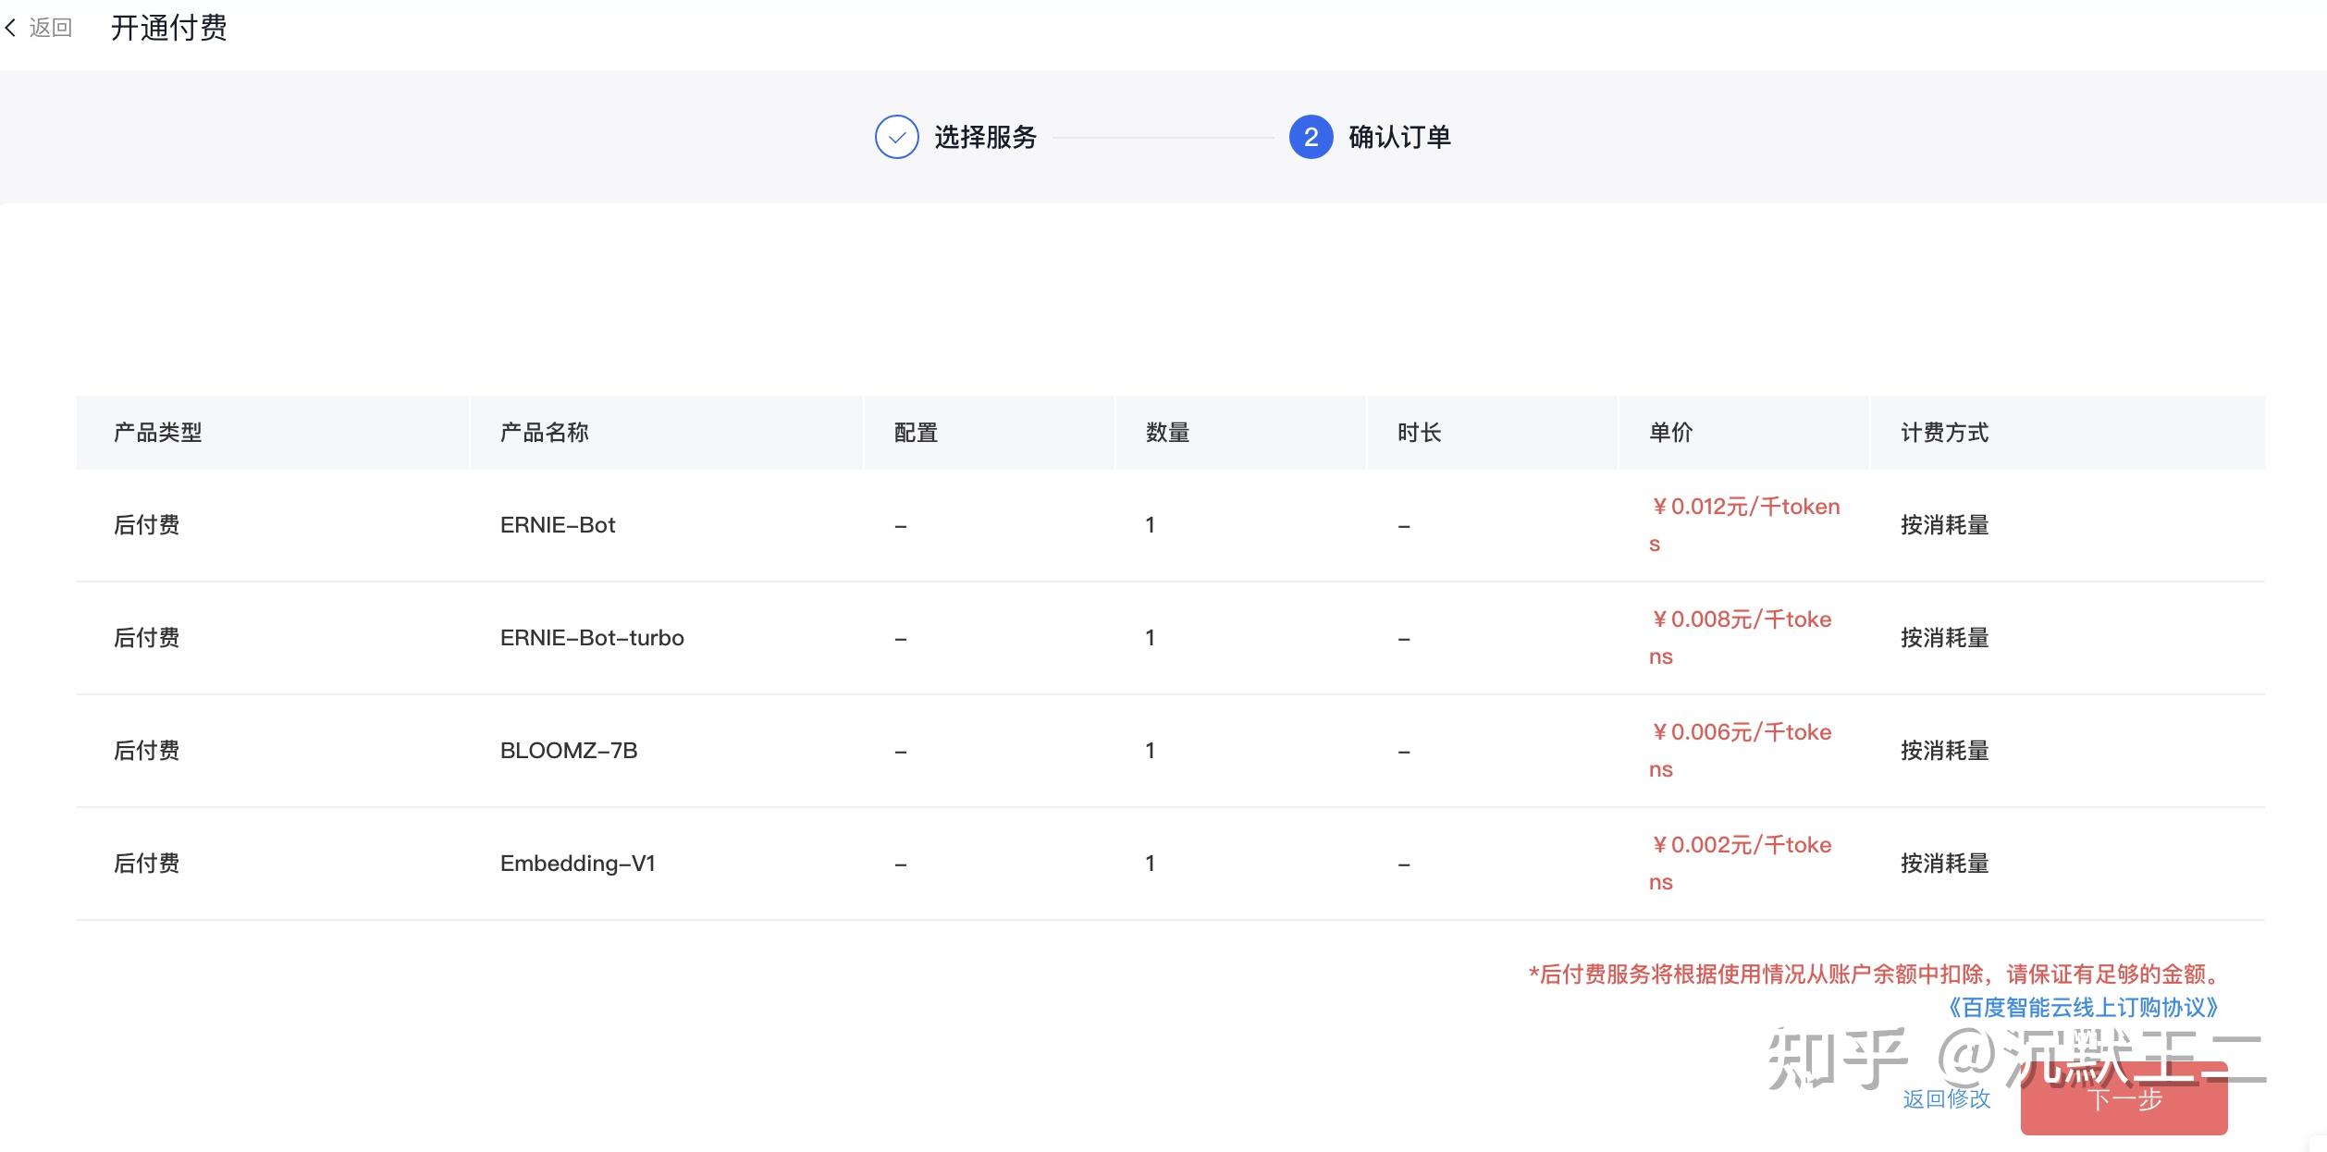This screenshot has height=1152, width=2327.
Task: Open the 百度智能云线上订购协议 link
Action: [x=2081, y=1008]
